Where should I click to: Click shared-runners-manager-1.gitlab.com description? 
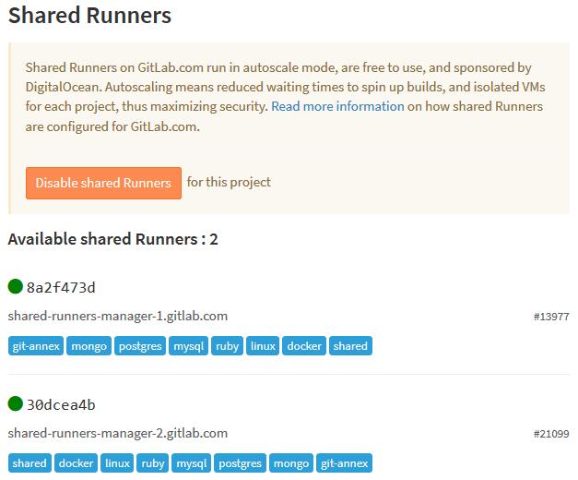click(x=118, y=317)
